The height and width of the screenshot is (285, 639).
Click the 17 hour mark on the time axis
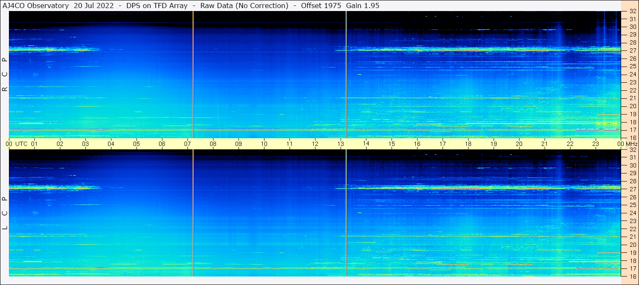[443, 144]
